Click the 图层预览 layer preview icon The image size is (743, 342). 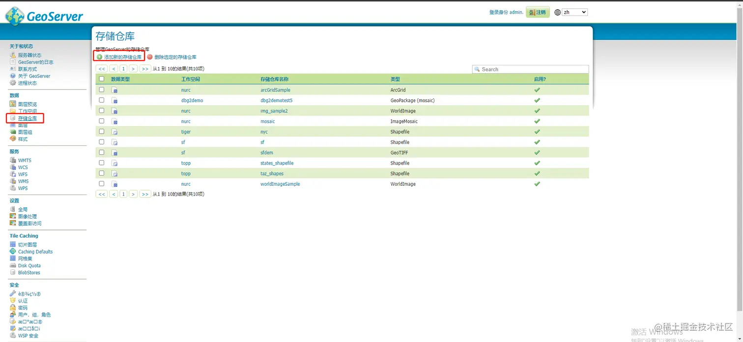[13, 104]
